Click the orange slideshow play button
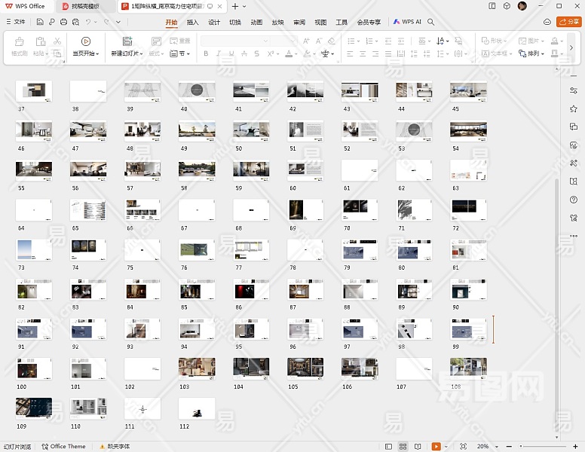 435,447
